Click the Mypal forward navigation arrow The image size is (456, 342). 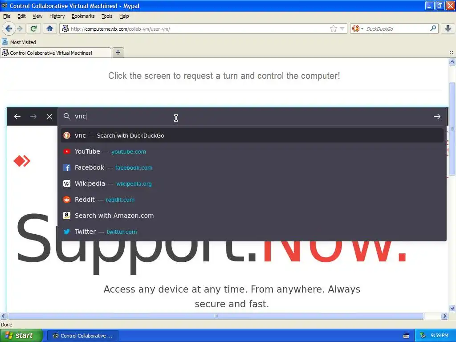click(20, 28)
